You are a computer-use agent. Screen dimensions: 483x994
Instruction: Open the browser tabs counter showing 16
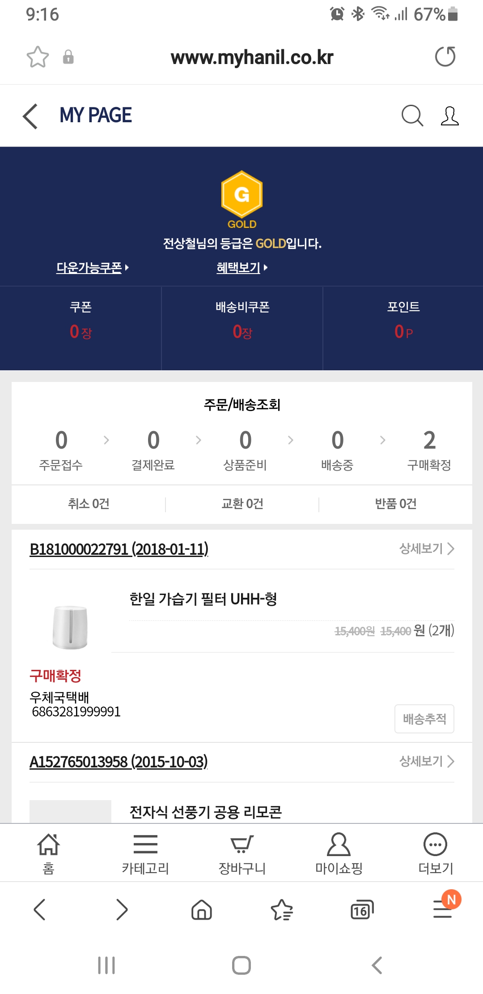(361, 910)
